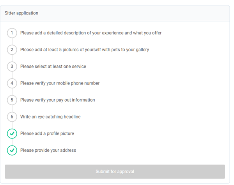Select the step 3 circle marker
Viewport: 234px width, 185px height.
[x=12, y=66]
